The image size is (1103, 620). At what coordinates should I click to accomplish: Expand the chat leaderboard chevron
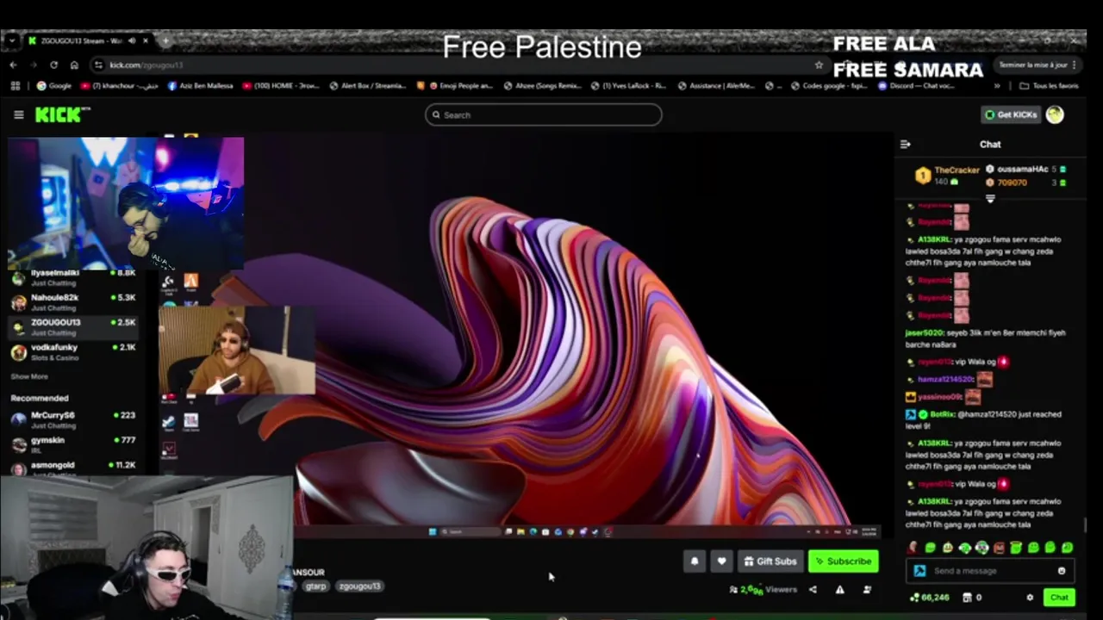(990, 199)
